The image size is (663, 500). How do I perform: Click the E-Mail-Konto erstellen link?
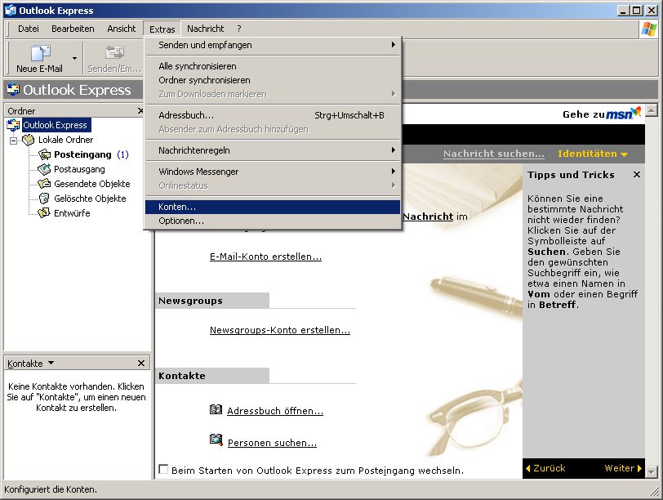point(265,257)
